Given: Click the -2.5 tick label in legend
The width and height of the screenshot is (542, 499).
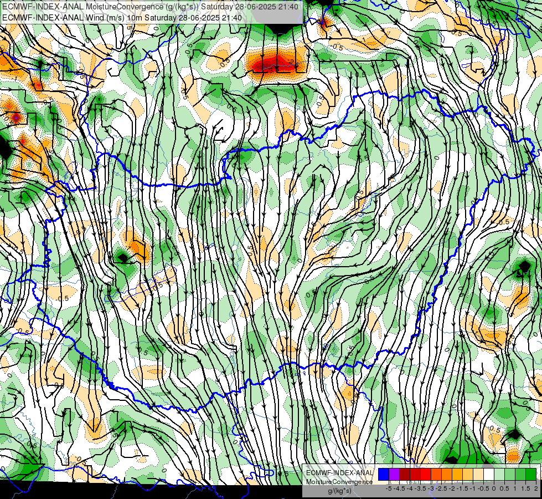Looking at the screenshot, I should coord(441,488).
